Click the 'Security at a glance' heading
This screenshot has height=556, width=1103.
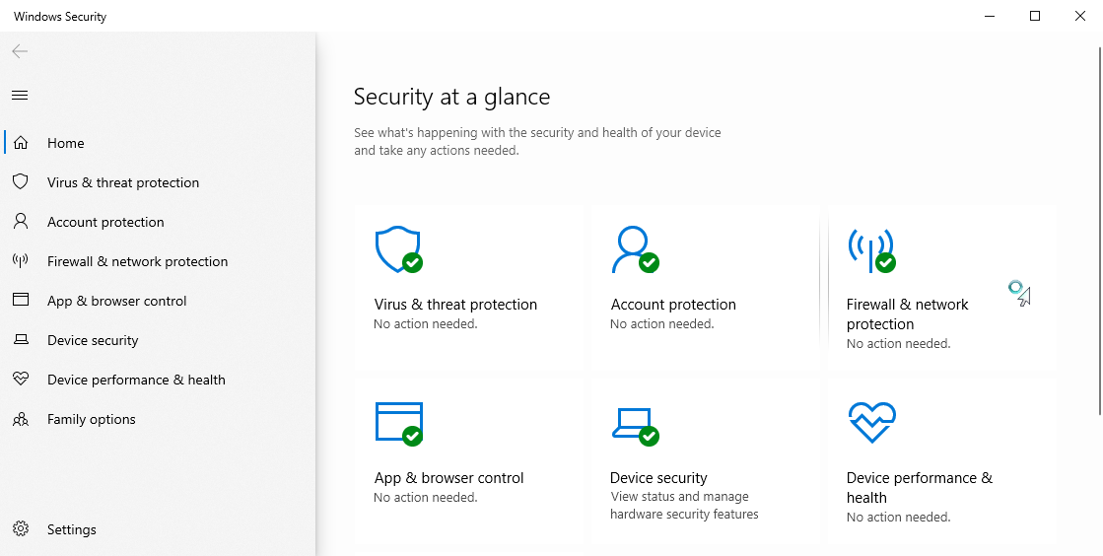click(451, 97)
